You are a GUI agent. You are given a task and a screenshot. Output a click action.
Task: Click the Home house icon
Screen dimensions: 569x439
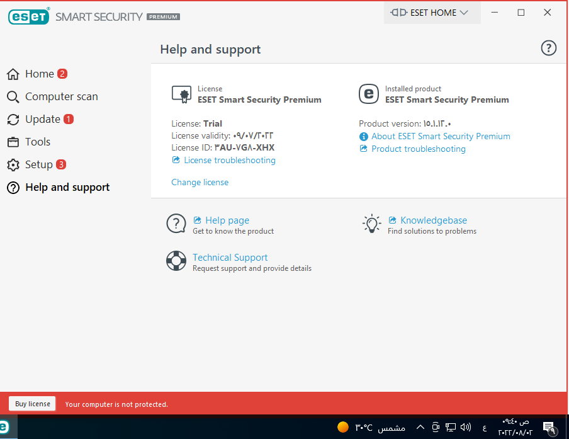pyautogui.click(x=13, y=74)
